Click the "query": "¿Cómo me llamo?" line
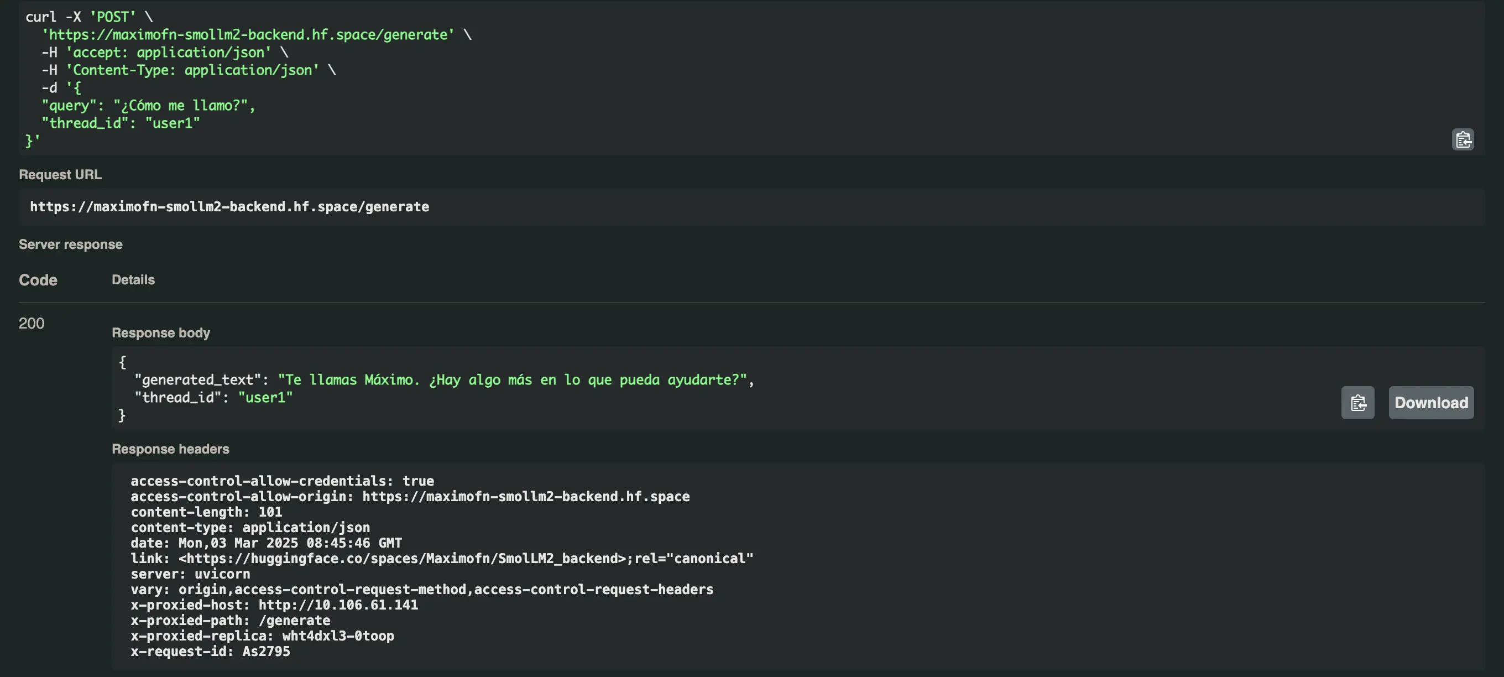The height and width of the screenshot is (677, 1504). click(148, 105)
